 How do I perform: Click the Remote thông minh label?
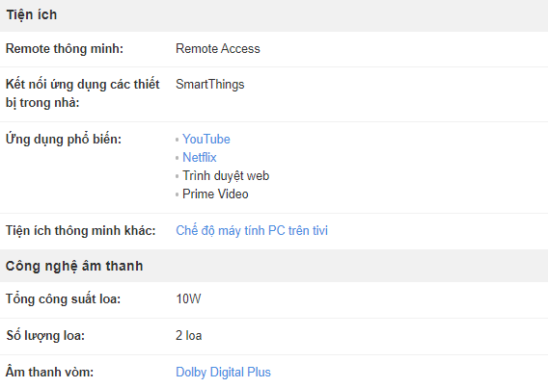[65, 48]
